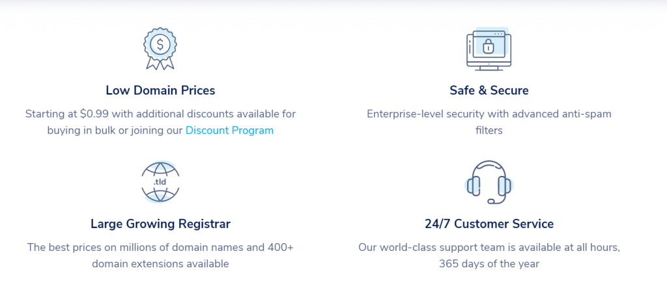Click the monitor with padlock icon
The image size is (667, 292).
(x=489, y=49)
